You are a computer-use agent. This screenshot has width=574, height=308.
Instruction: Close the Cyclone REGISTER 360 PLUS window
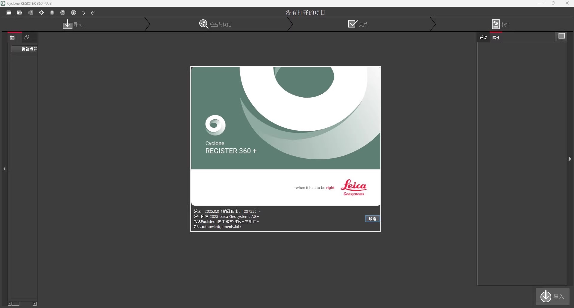pos(567,3)
